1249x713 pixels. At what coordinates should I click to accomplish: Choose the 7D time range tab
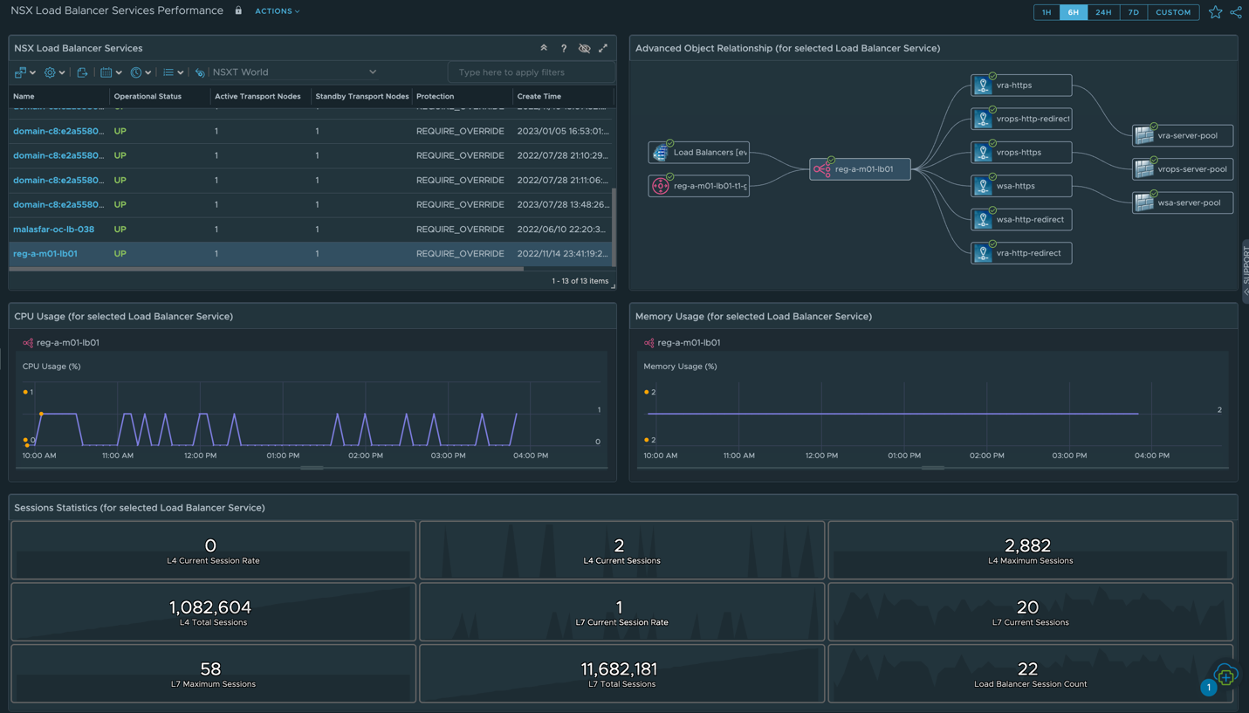[x=1133, y=12]
